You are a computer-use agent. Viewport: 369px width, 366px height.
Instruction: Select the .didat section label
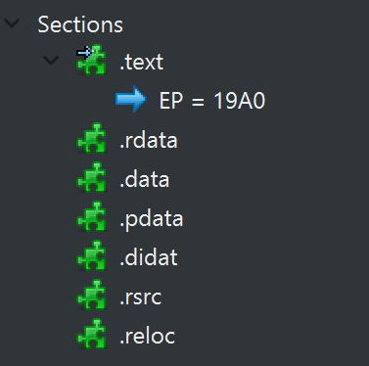coord(149,257)
